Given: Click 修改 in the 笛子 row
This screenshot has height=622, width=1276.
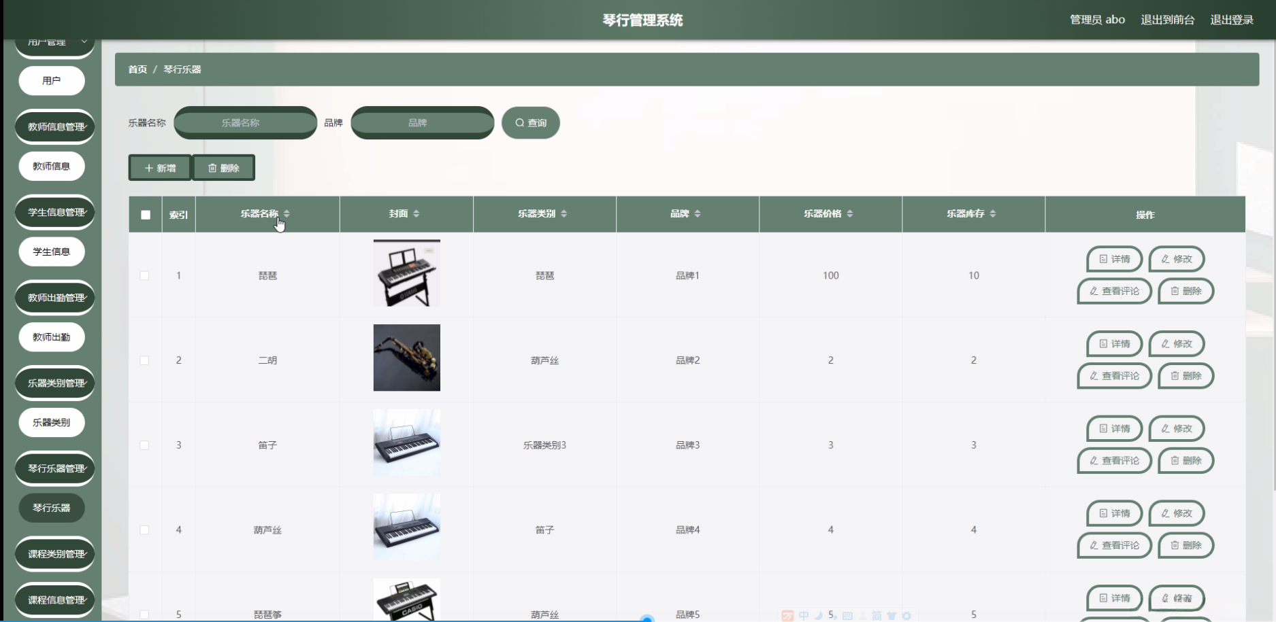Looking at the screenshot, I should coord(1177,429).
